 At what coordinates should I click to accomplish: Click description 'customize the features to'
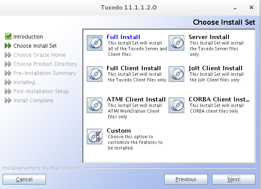point(135,142)
